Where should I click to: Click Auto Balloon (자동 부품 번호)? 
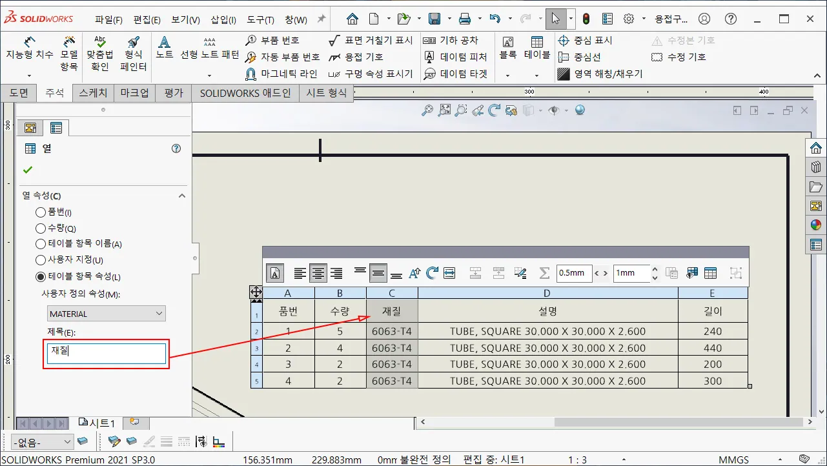coord(282,57)
